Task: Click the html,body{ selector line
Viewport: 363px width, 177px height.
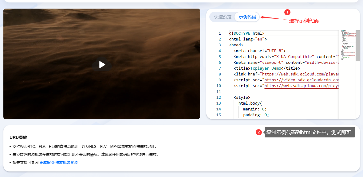Action: point(250,103)
